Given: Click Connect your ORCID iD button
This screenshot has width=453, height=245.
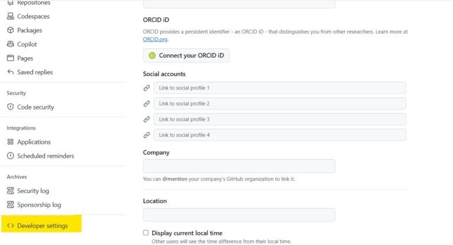Looking at the screenshot, I should click(x=186, y=55).
